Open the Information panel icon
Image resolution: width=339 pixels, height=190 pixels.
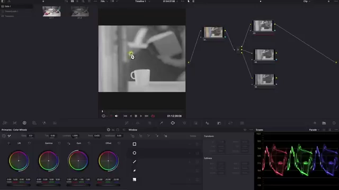coord(334,123)
